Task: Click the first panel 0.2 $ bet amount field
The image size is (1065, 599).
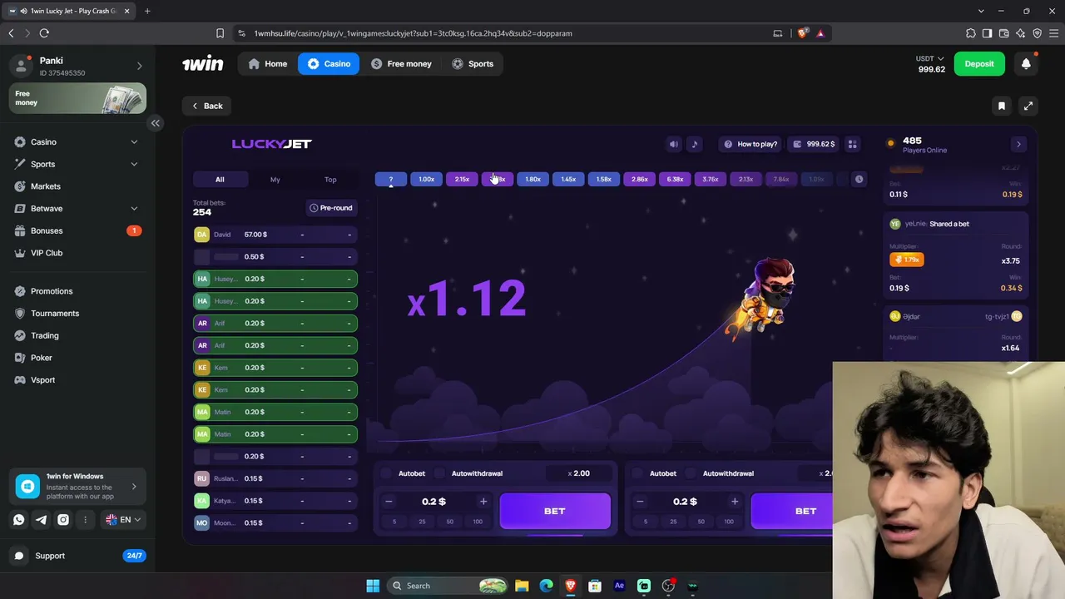Action: click(x=434, y=502)
